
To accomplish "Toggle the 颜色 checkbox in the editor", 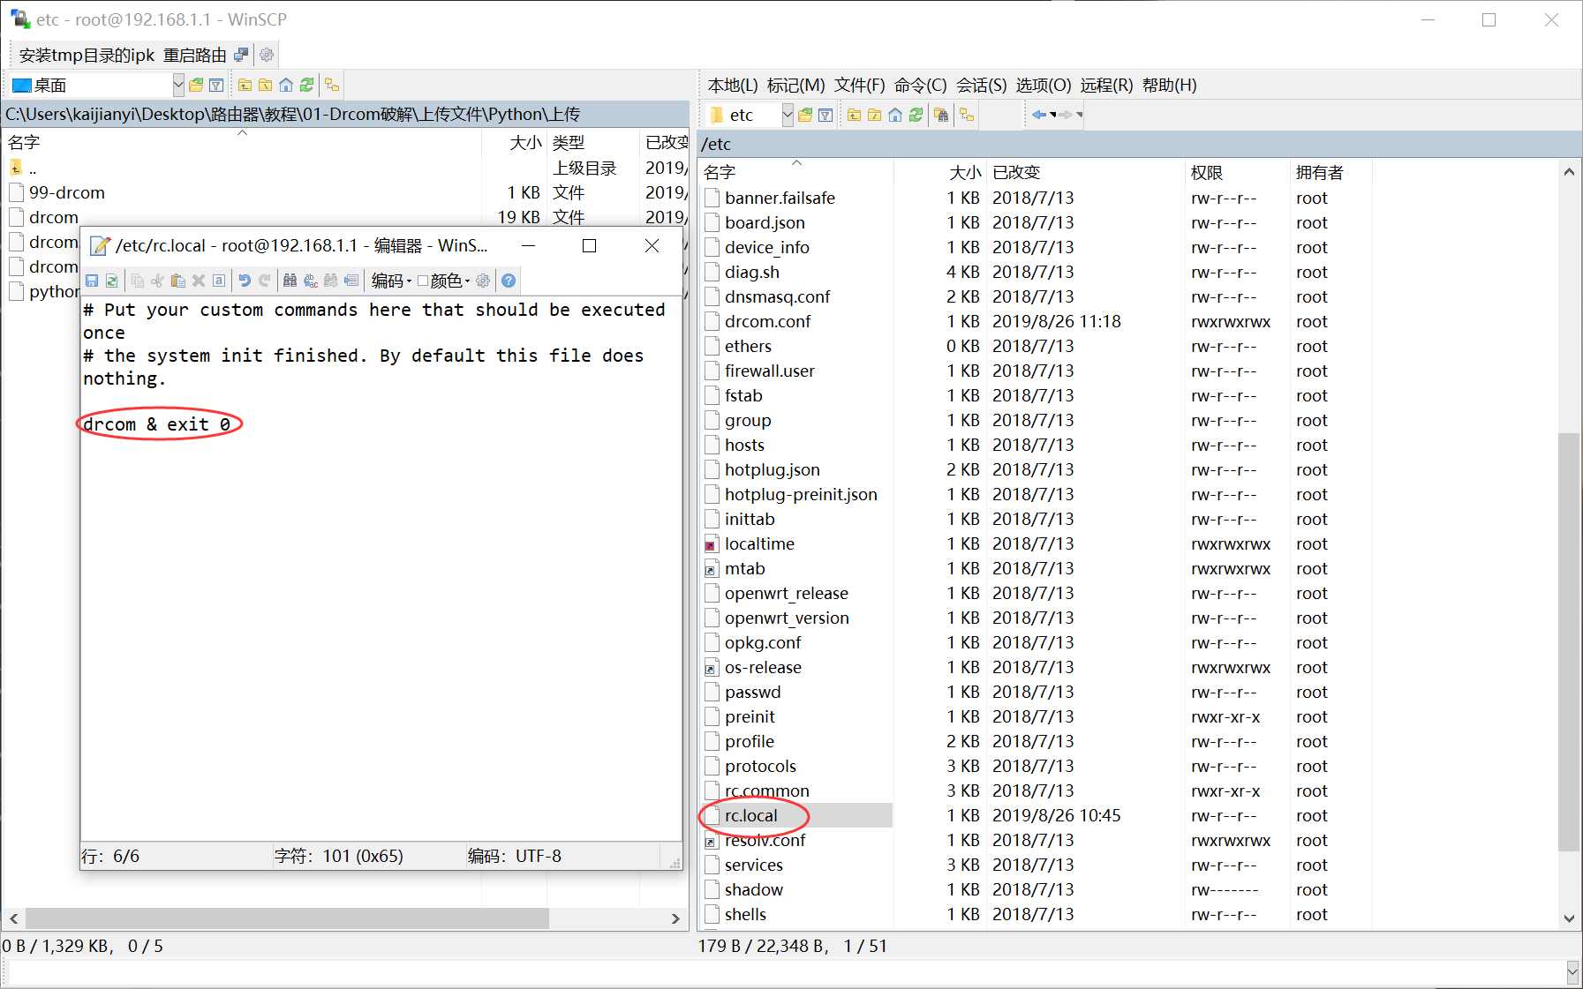I will click(x=423, y=281).
